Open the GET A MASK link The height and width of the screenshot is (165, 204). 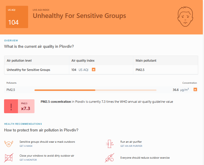[x=26, y=146]
